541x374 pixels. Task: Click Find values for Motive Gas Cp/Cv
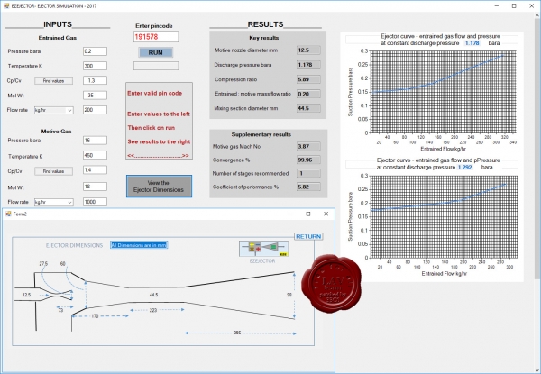coord(53,171)
